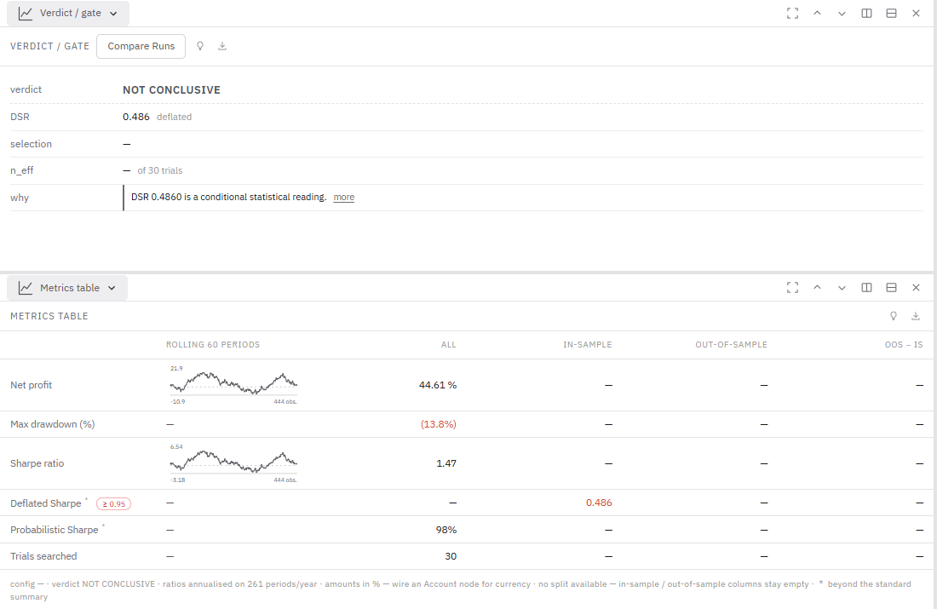This screenshot has height=609, width=937.
Task: Click the ≥ 0.95 threshold badge on Deflated Sharpe
Action: pos(113,504)
